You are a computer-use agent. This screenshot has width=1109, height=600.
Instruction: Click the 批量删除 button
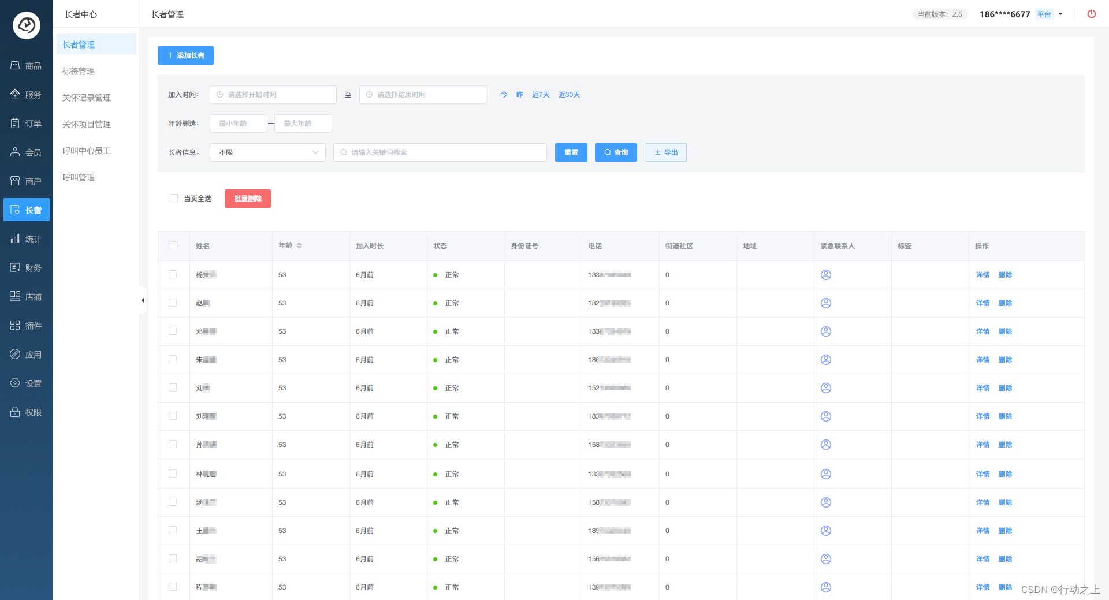point(248,199)
